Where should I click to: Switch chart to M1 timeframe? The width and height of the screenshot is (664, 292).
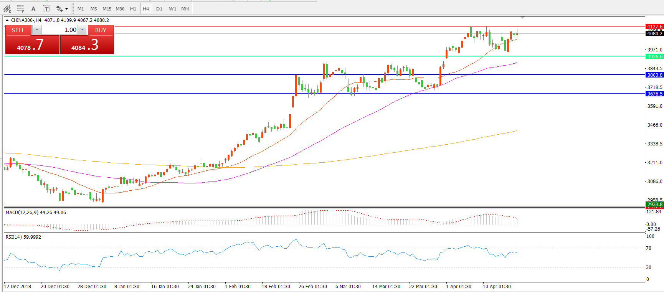click(x=81, y=8)
